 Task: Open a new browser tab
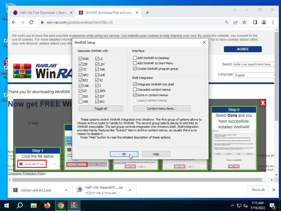(147, 13)
